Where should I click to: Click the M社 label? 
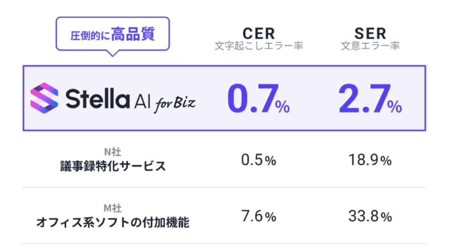113,208
